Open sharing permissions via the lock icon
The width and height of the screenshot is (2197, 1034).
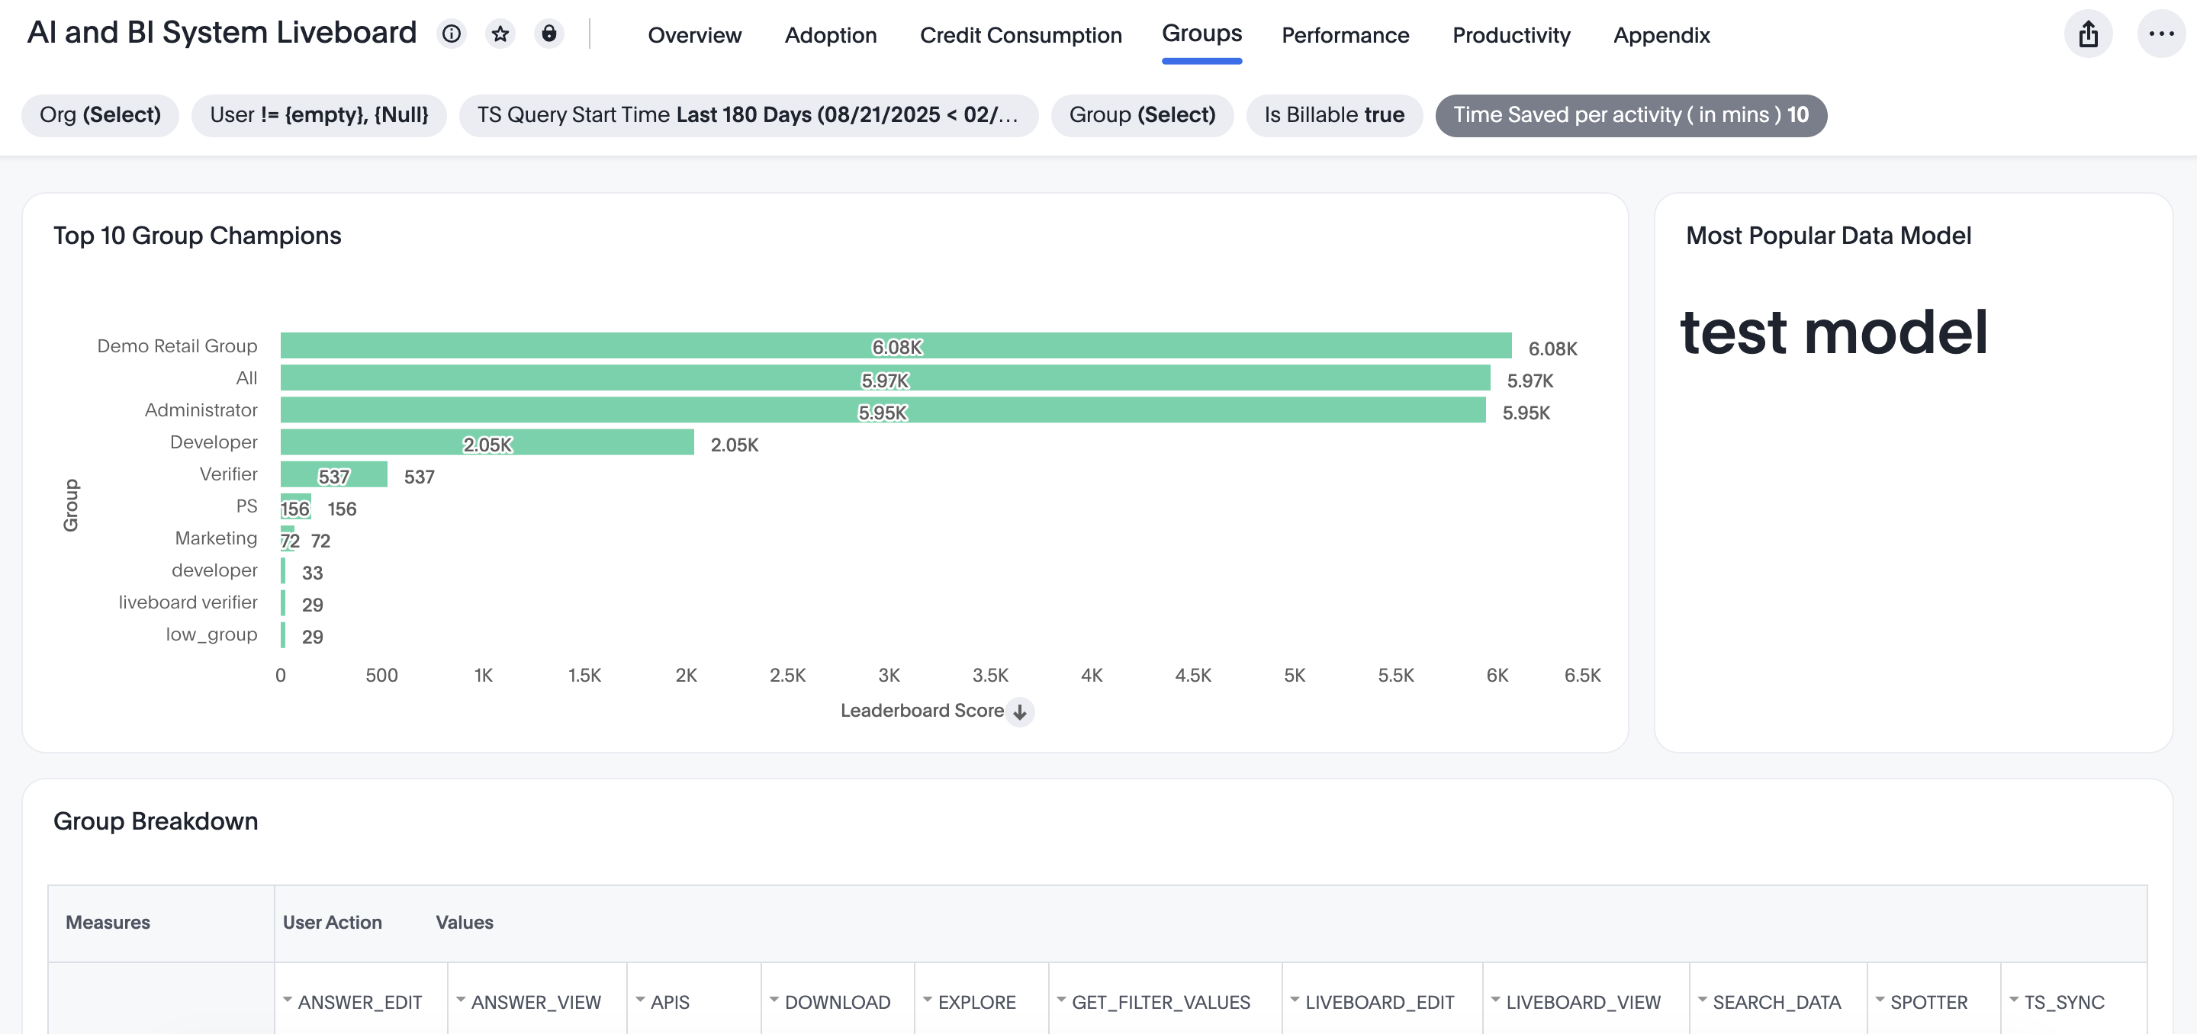click(x=550, y=34)
